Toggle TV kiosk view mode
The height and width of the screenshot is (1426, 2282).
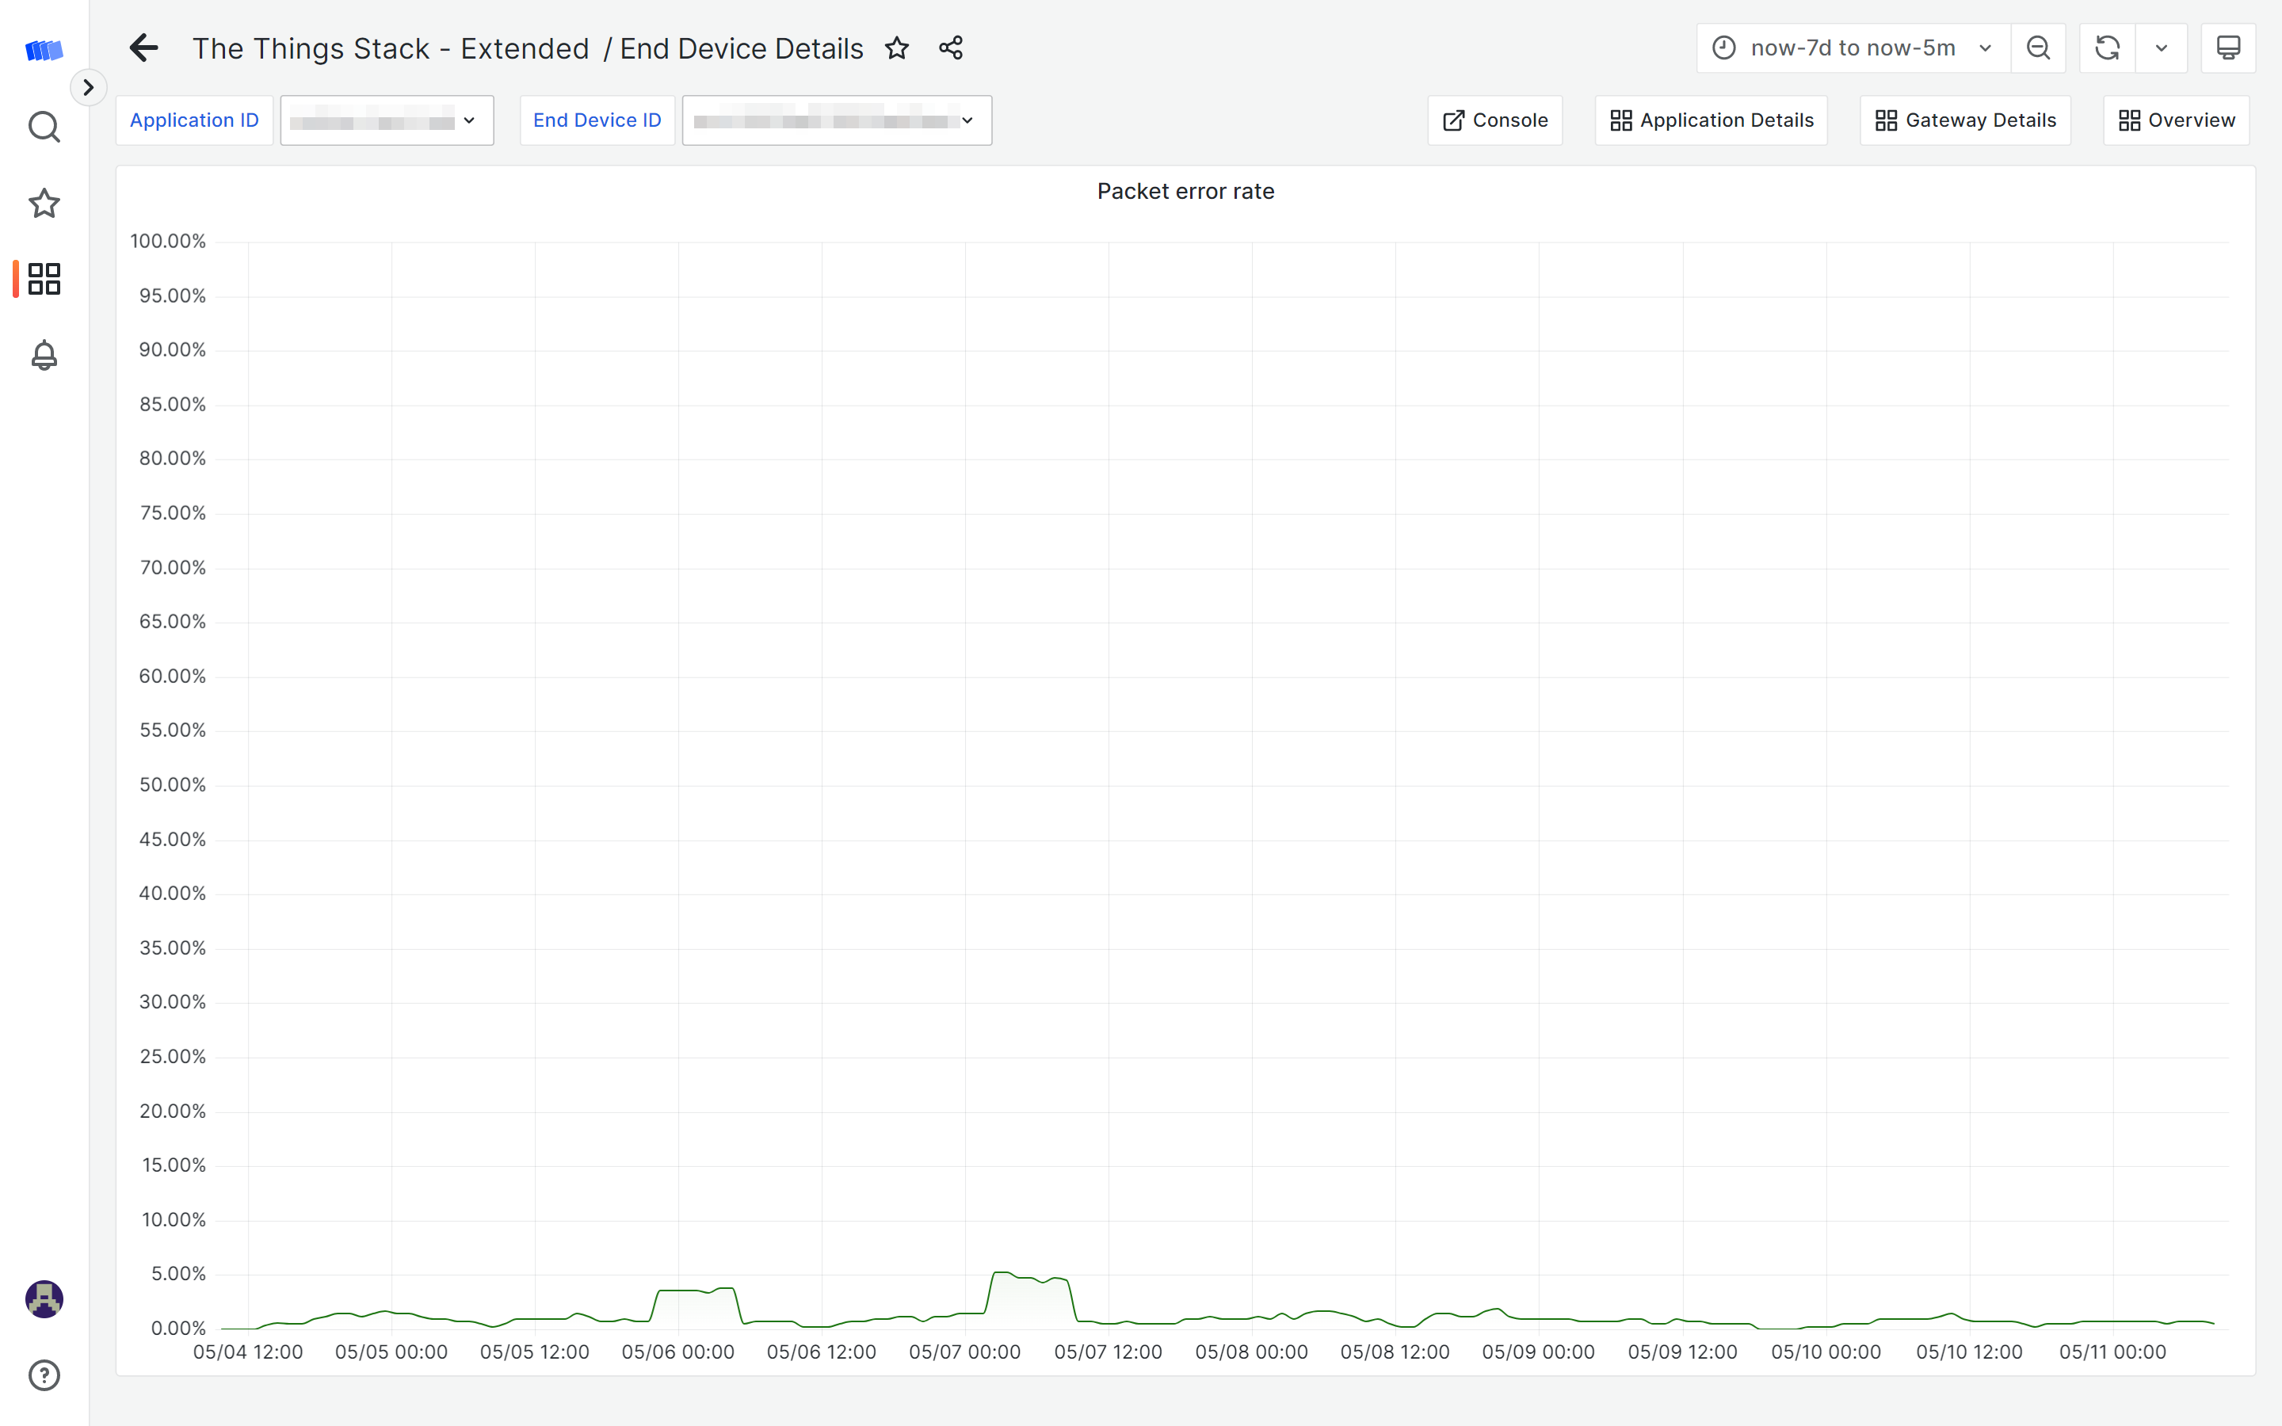(x=2227, y=48)
